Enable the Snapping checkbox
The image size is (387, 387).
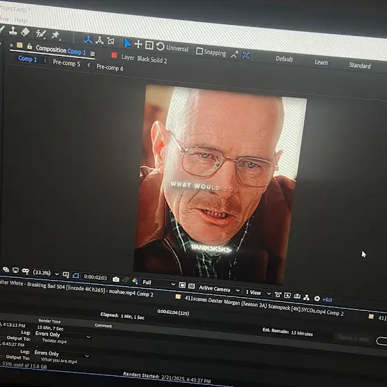(199, 51)
